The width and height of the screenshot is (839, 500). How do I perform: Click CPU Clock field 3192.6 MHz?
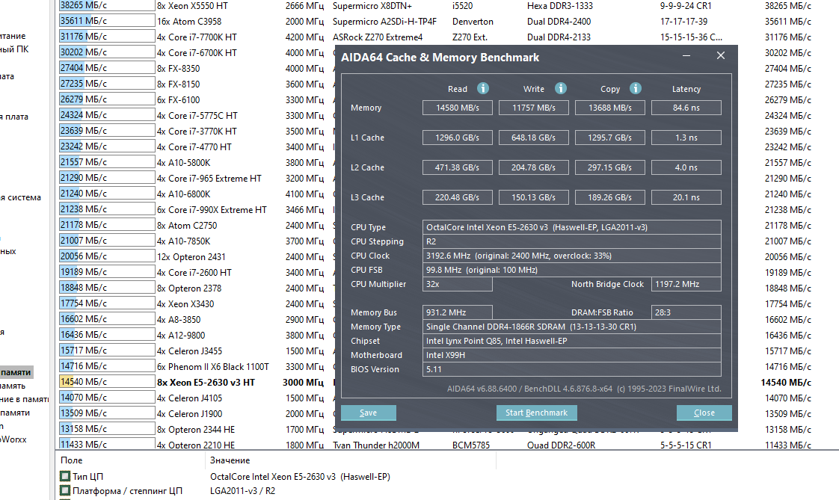click(571, 256)
